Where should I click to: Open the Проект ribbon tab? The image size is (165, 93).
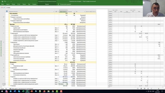pos(24,4)
